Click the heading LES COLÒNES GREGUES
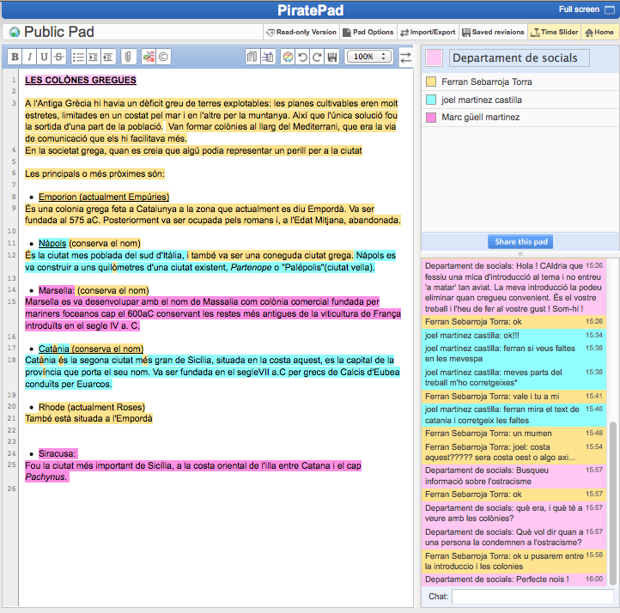620x613 pixels. click(x=81, y=80)
